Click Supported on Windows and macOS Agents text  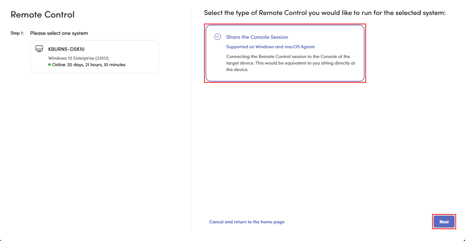tap(270, 47)
